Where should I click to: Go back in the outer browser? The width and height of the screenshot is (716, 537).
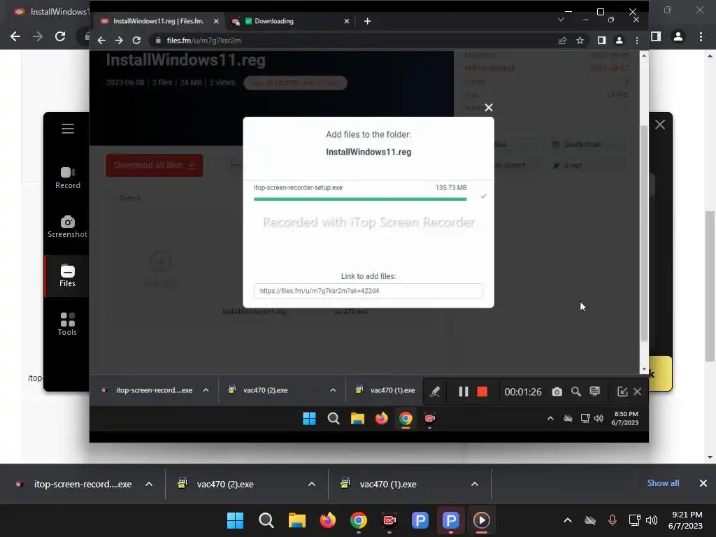click(x=15, y=36)
